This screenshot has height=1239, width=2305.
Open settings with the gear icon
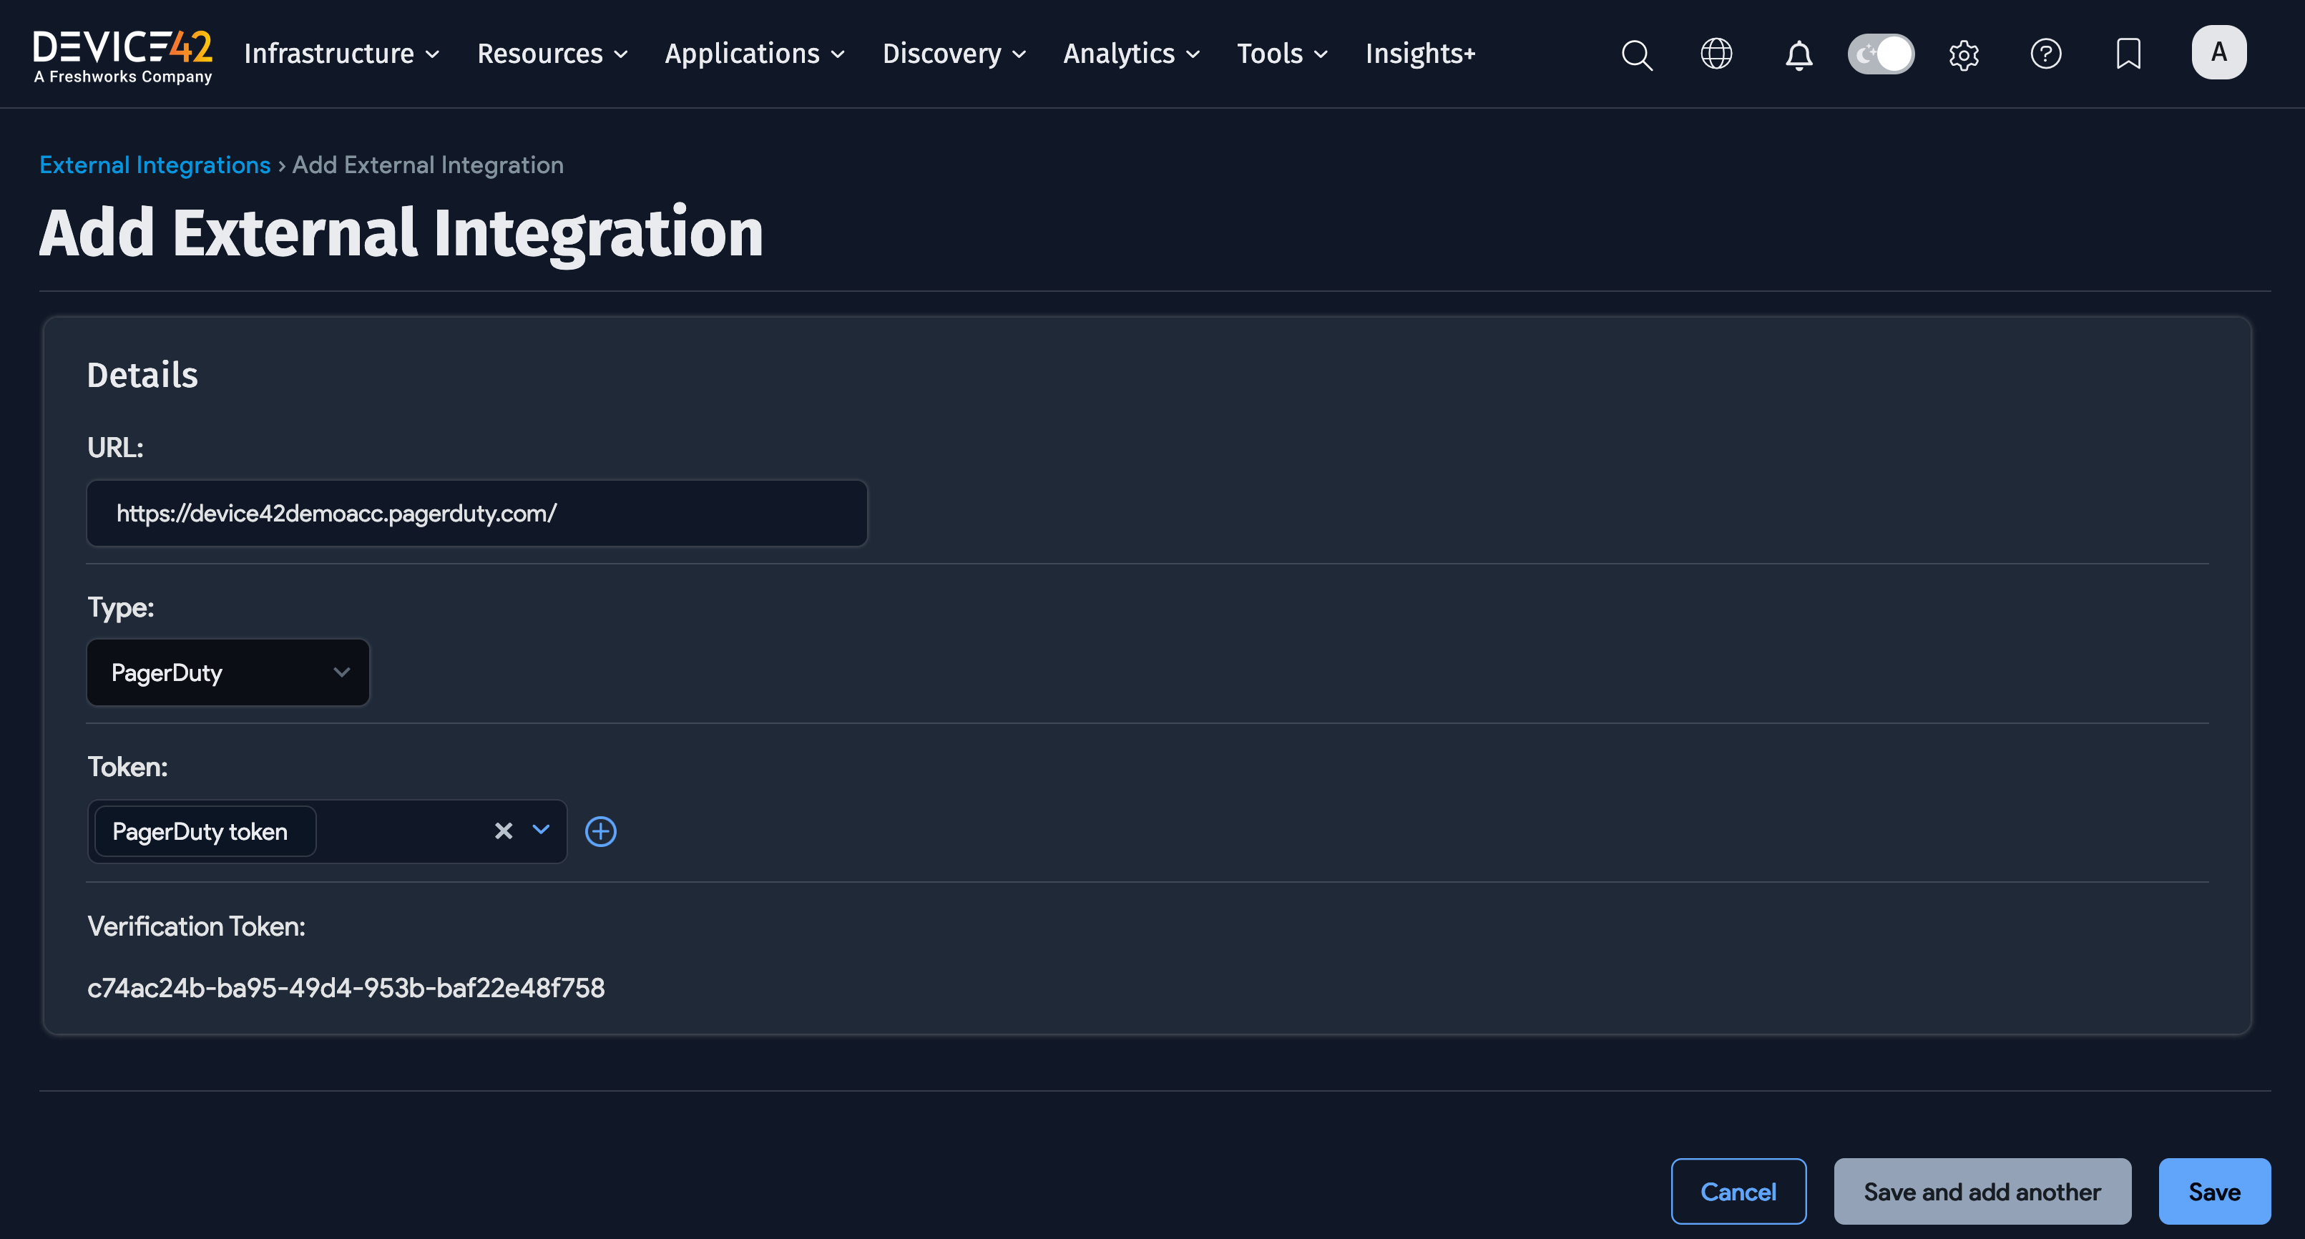point(1964,54)
